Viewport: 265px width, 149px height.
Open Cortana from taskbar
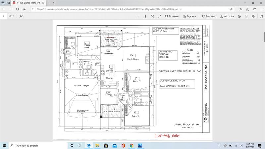[x=72, y=145]
